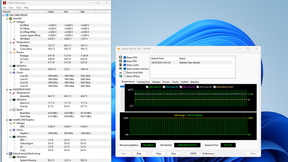Screen dimensions: 288x162
Task: Expand the VID (Max) node
Action: [x=14, y=39]
